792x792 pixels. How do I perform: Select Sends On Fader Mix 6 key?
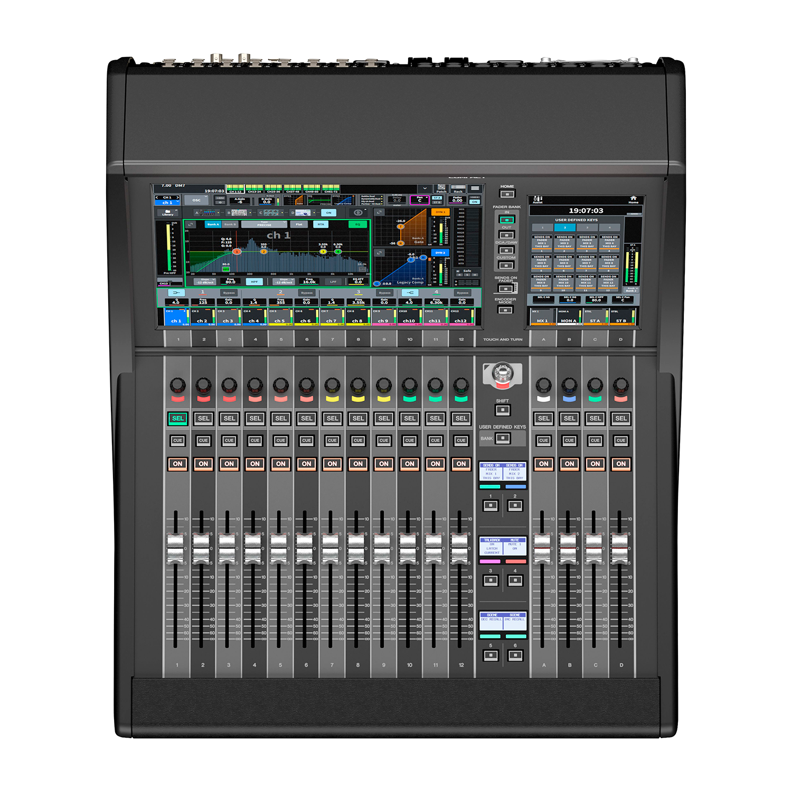(564, 262)
